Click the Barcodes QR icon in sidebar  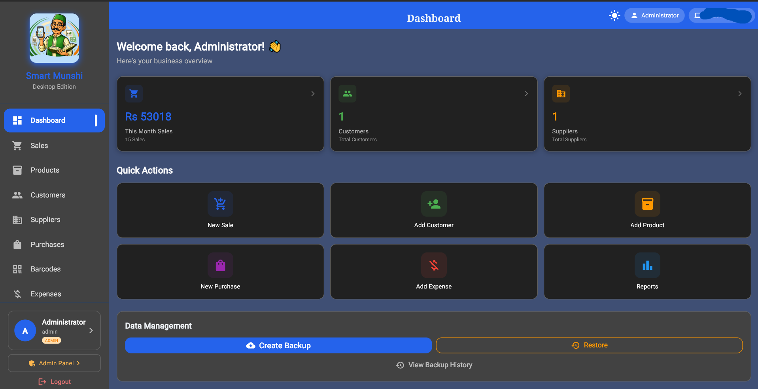(17, 269)
